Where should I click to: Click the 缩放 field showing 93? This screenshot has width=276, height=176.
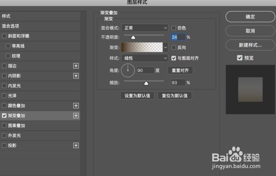tap(178, 83)
